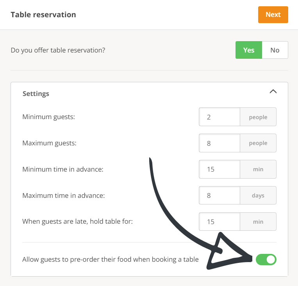Click the min unit beside hold table field

click(258, 221)
